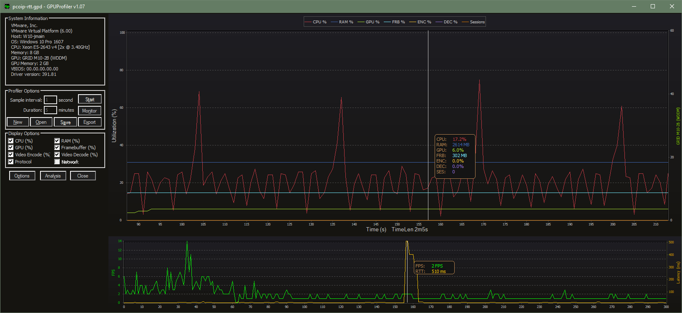Open the Options dialog
682x313 pixels.
pos(22,176)
